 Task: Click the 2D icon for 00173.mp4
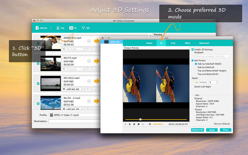pyautogui.click(x=89, y=61)
